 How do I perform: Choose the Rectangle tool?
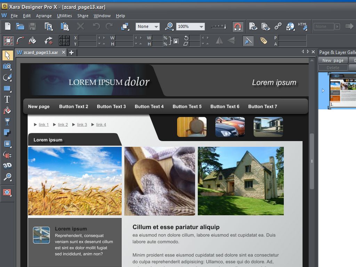(7, 89)
